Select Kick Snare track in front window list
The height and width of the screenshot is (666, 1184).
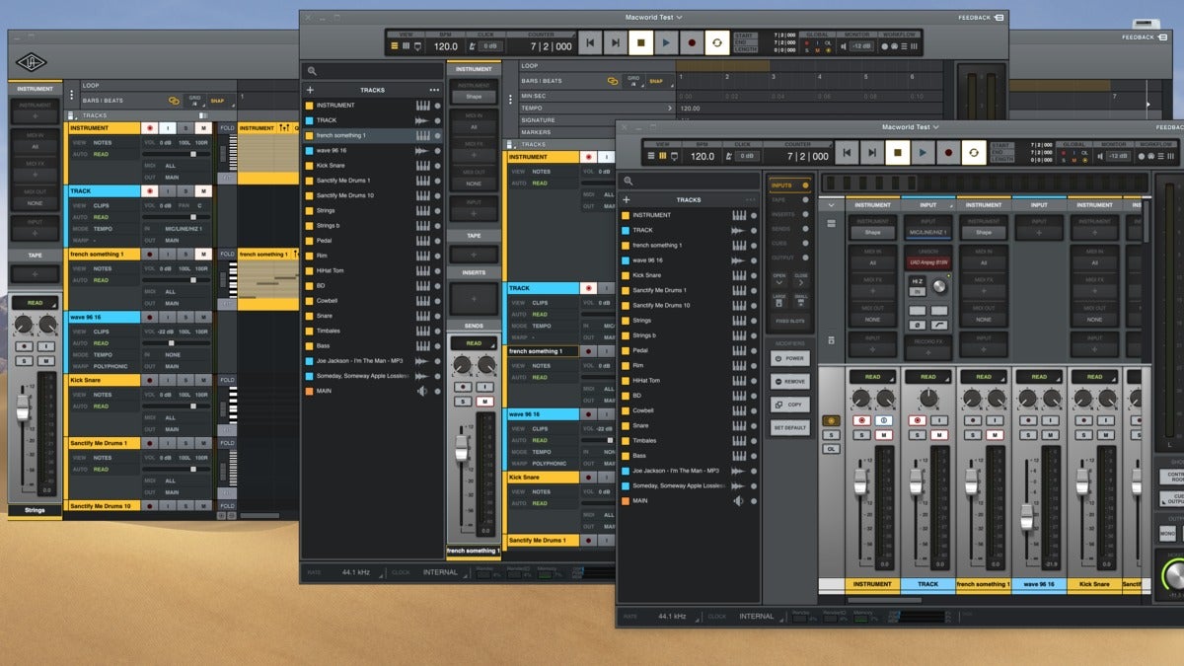click(688, 275)
